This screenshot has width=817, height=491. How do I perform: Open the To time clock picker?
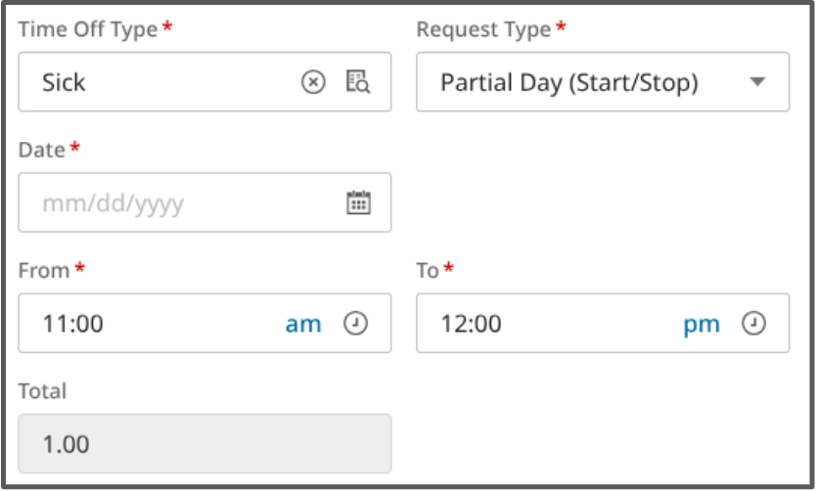click(x=753, y=324)
